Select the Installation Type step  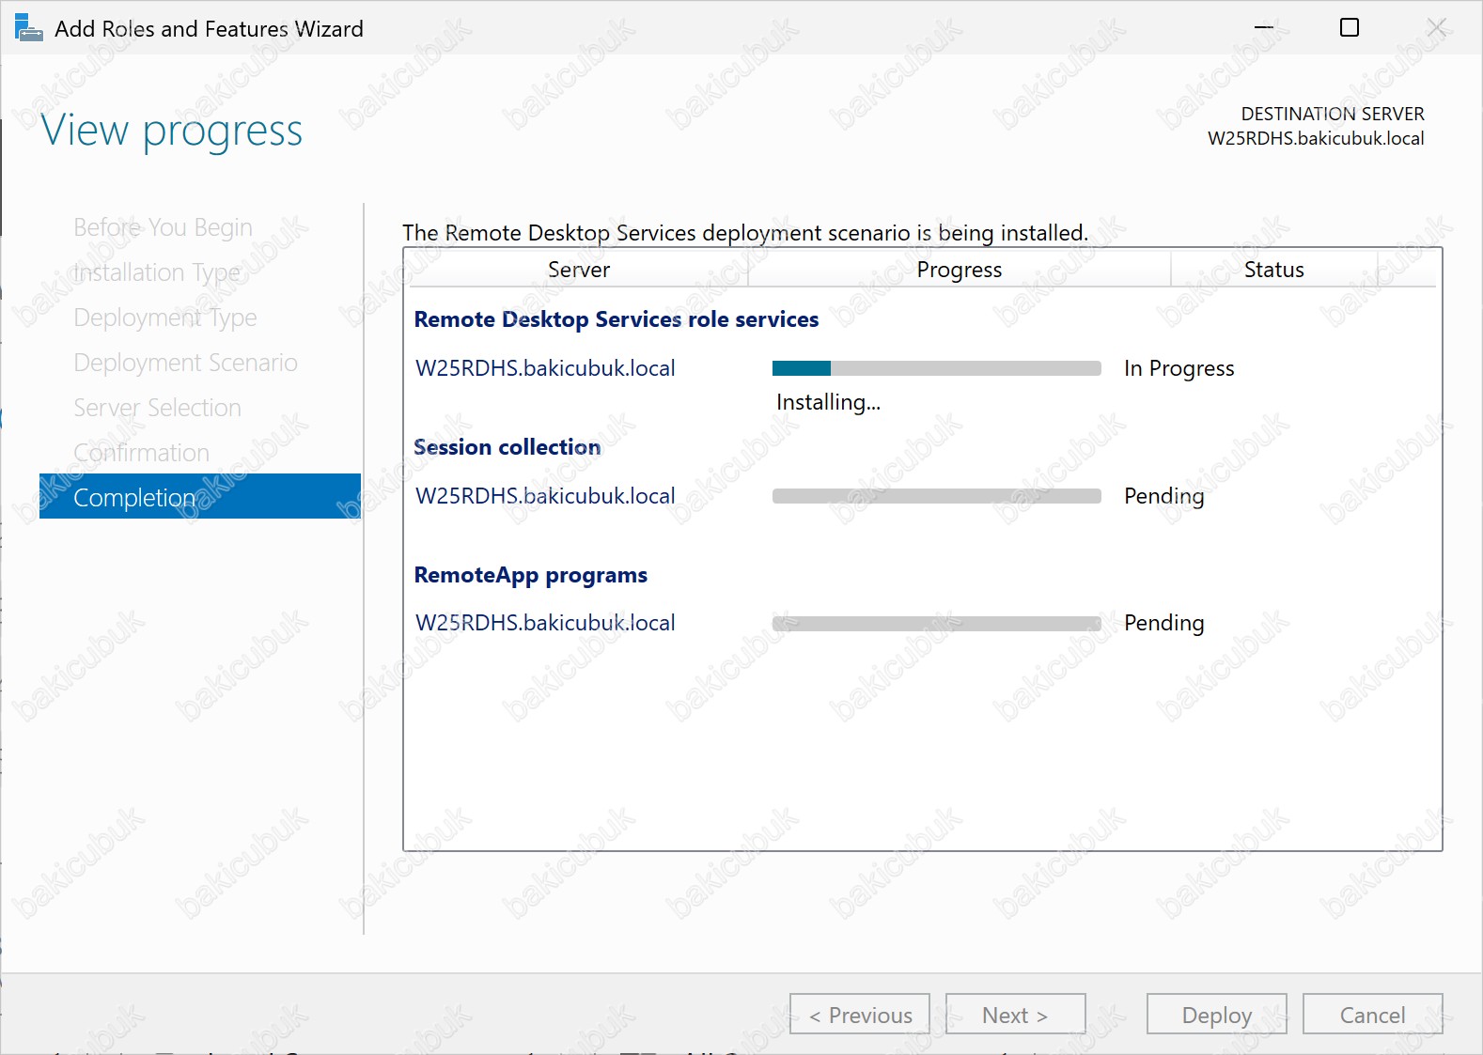[x=157, y=272]
